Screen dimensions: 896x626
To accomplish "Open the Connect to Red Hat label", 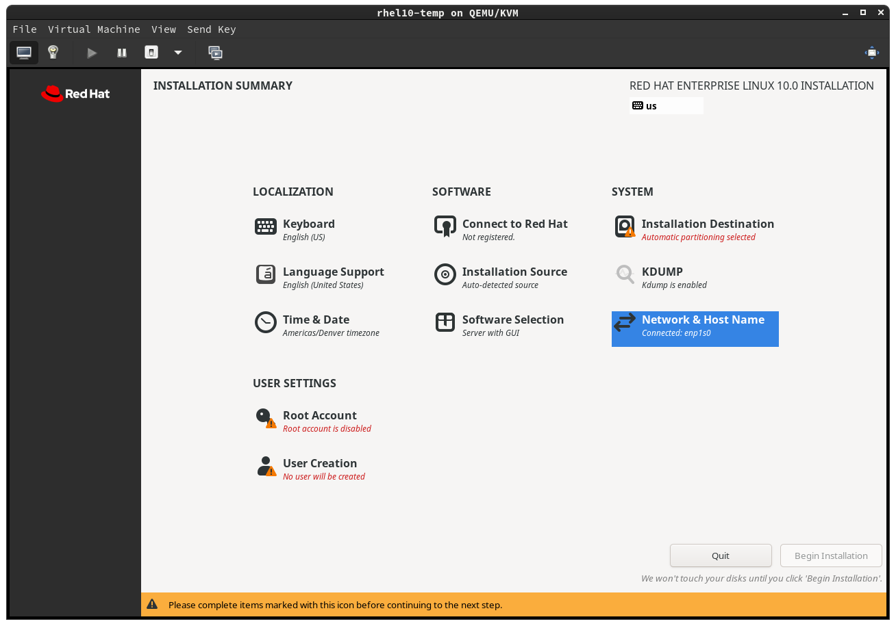I will (515, 224).
